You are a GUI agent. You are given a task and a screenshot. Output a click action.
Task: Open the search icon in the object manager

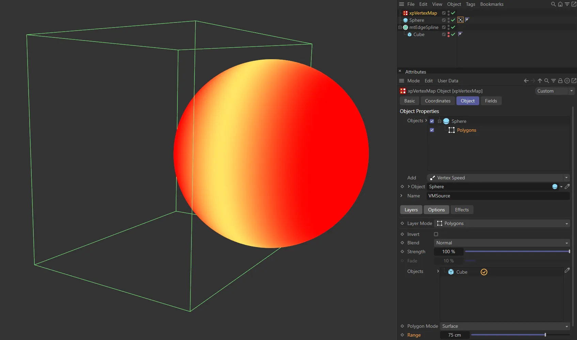(x=553, y=4)
